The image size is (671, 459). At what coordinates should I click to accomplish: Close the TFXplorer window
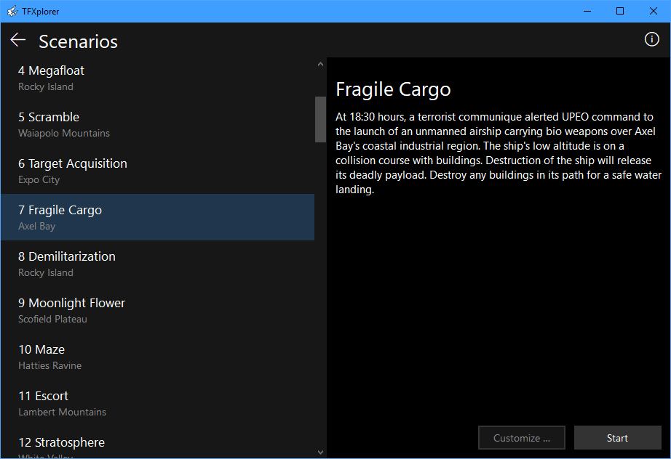[654, 11]
